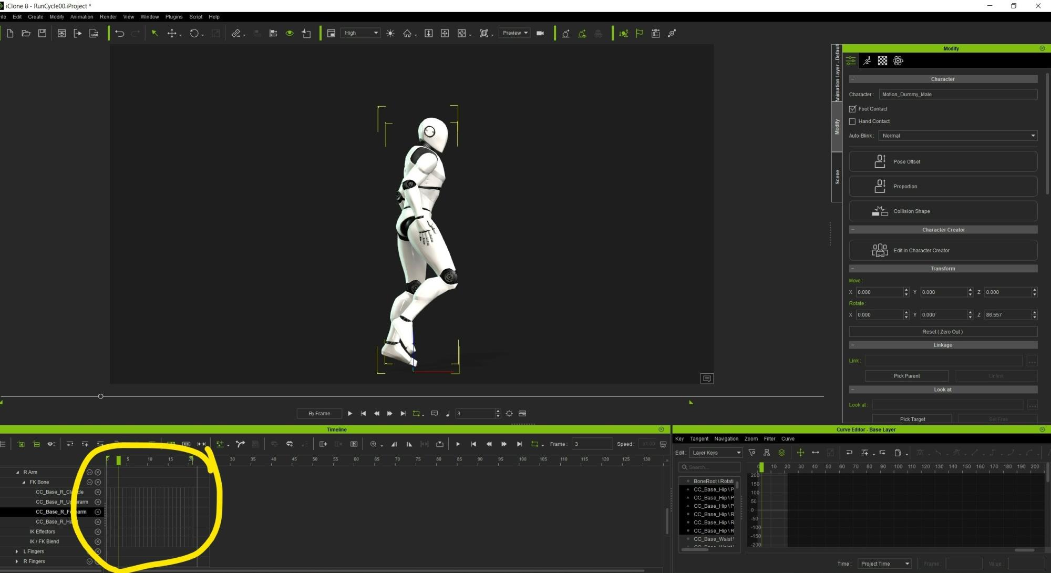Collapse the Transform section in Modify

(852, 269)
